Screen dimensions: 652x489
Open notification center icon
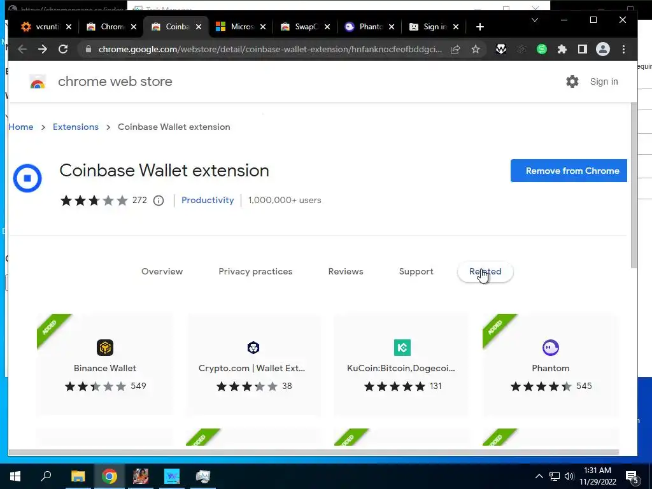[x=632, y=478]
